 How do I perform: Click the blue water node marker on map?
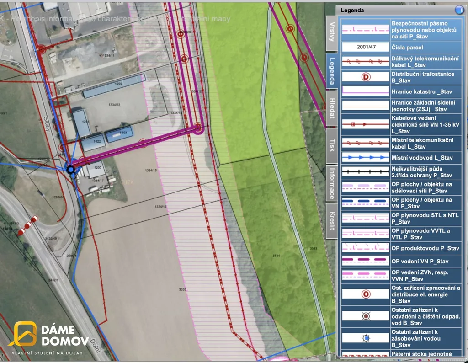tap(71, 170)
